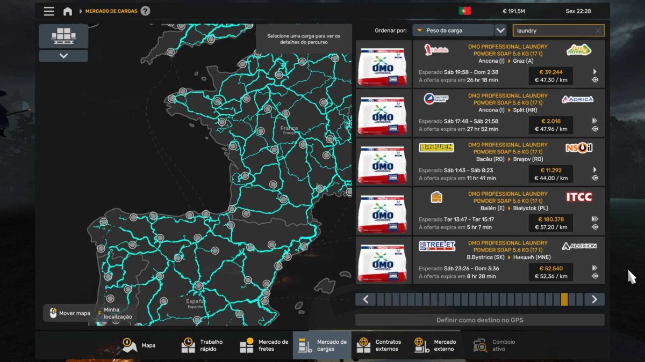Open the Mapa tab
This screenshot has height=362, width=645.
(139, 345)
